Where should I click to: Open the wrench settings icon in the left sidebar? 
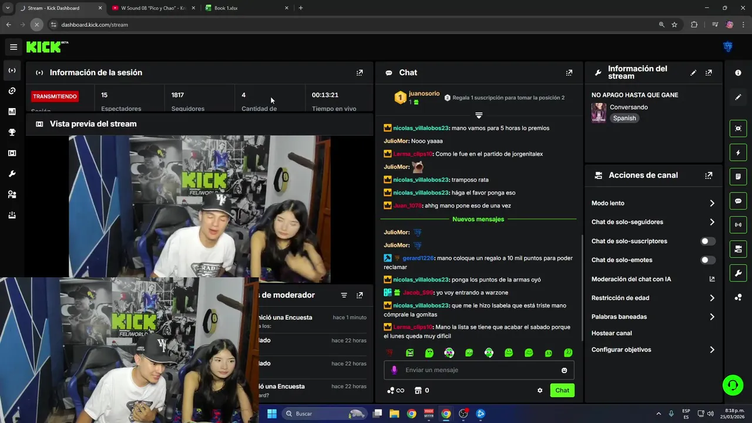12,174
